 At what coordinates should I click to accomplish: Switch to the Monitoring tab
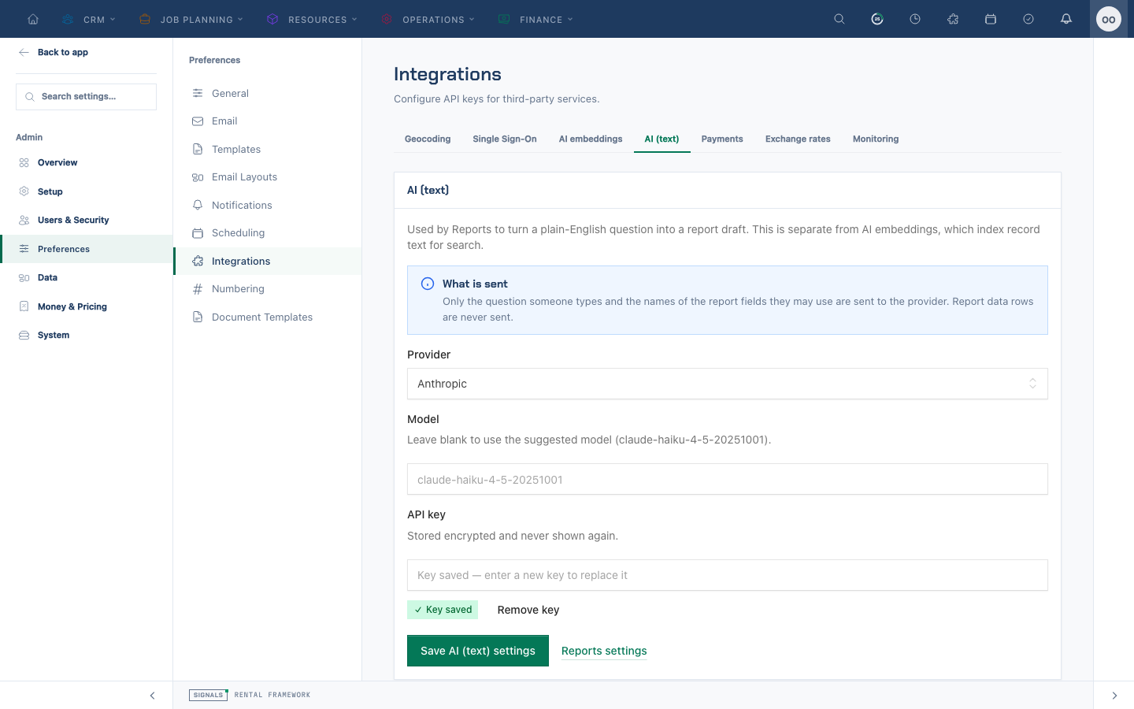pyautogui.click(x=876, y=139)
